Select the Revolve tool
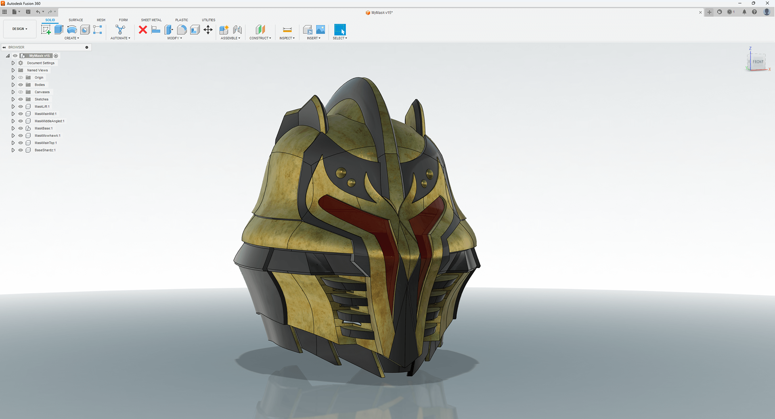Screen dimensions: 775x419 click(72, 29)
